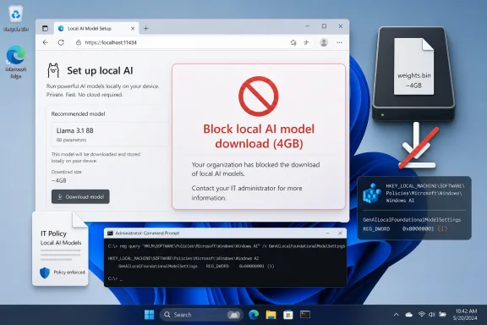Open the Windows Start menu
487x325 pixels.
click(149, 315)
